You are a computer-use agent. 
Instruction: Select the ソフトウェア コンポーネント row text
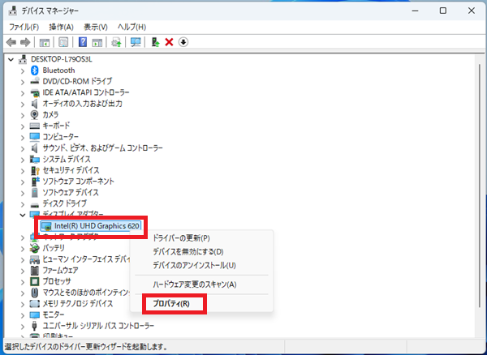(78, 182)
